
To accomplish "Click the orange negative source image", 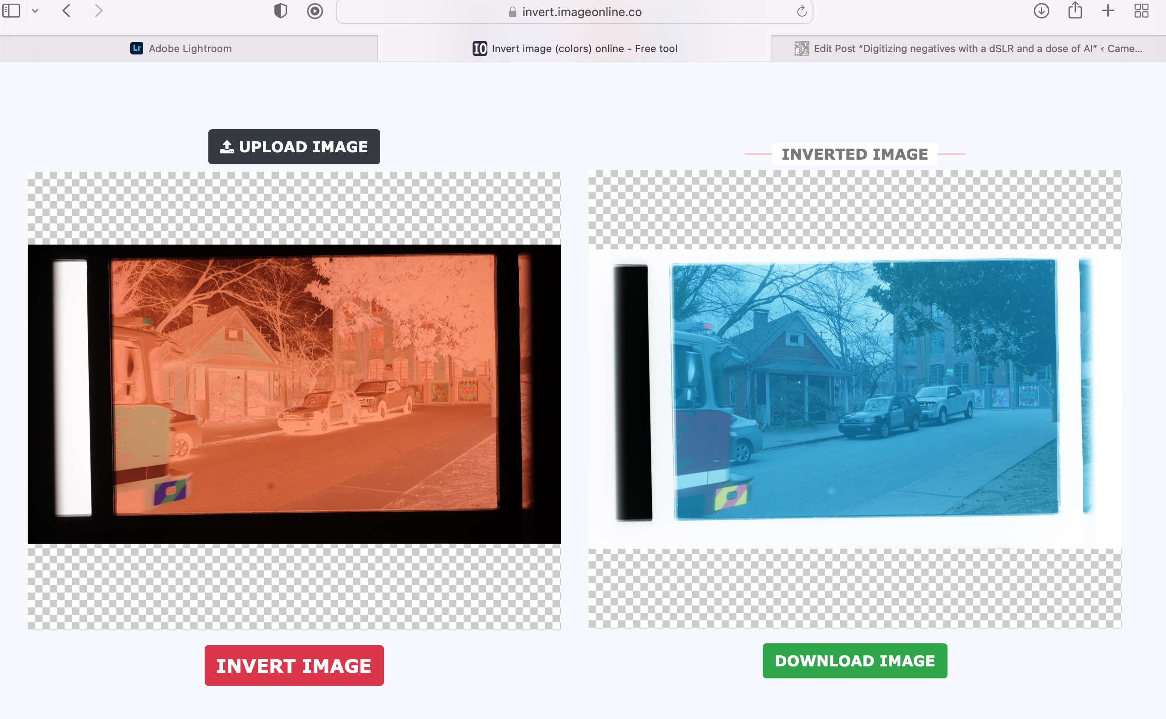I will click(x=304, y=385).
